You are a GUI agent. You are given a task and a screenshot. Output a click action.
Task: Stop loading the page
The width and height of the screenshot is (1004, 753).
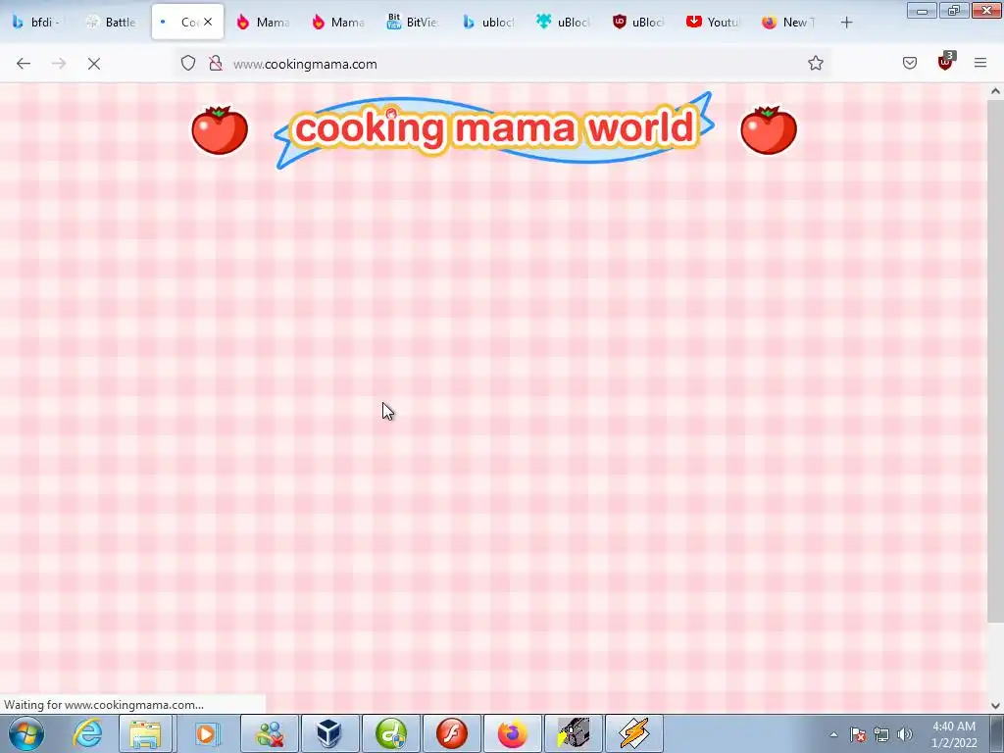click(x=94, y=64)
